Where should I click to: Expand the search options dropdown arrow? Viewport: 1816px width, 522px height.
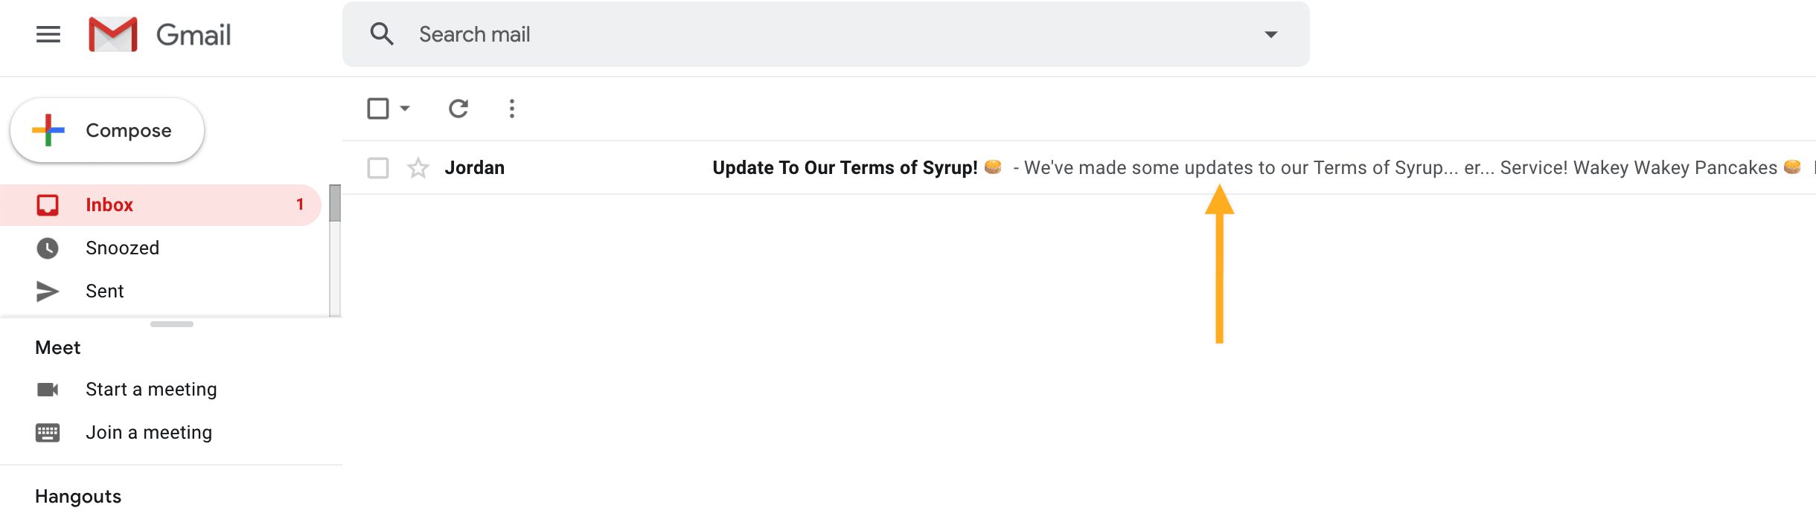click(x=1271, y=34)
